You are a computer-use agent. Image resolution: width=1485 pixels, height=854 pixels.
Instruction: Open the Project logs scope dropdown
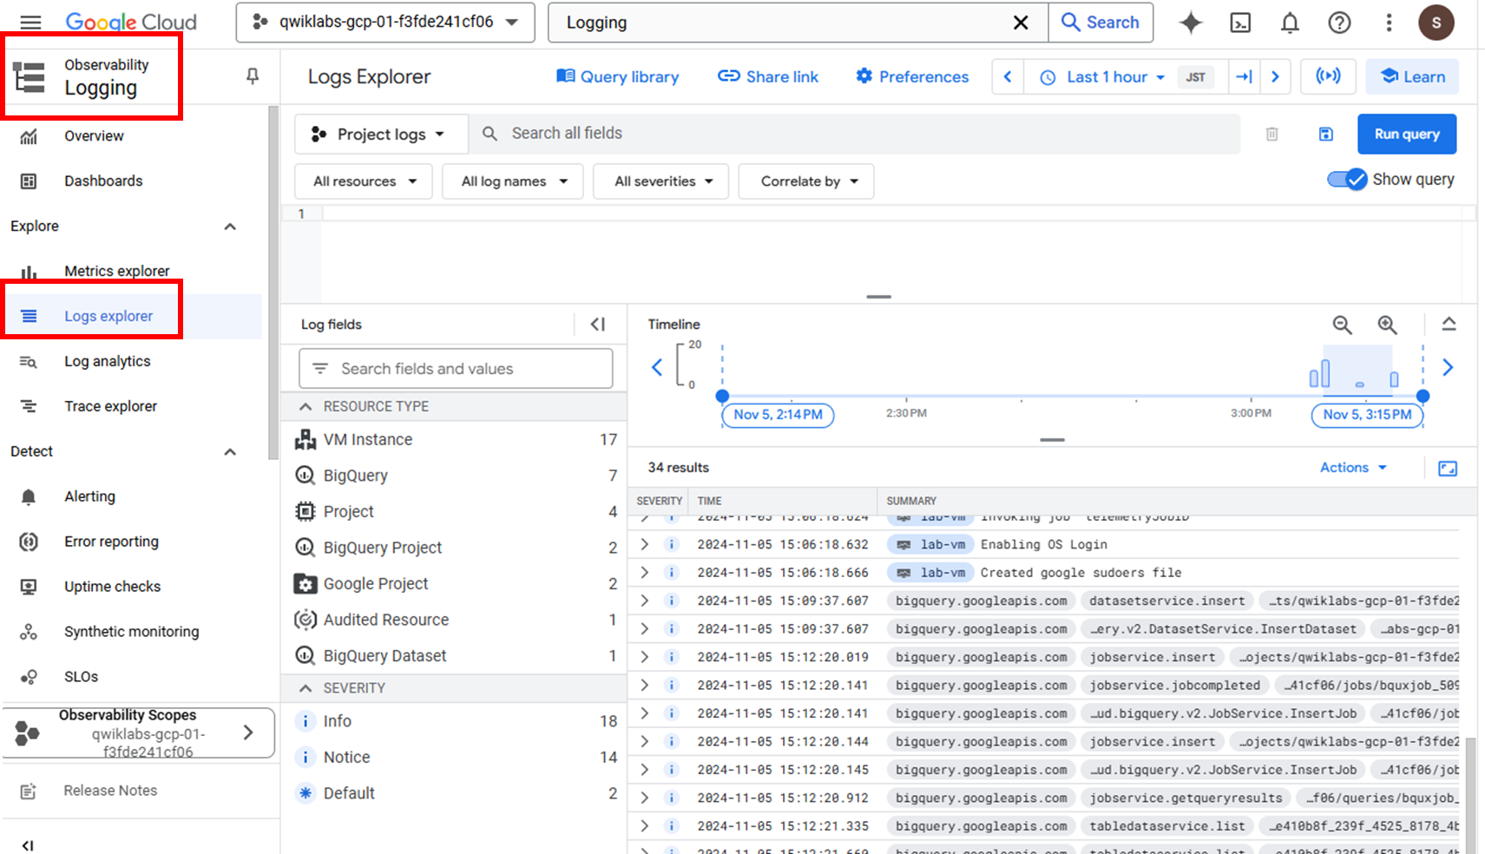pos(381,134)
